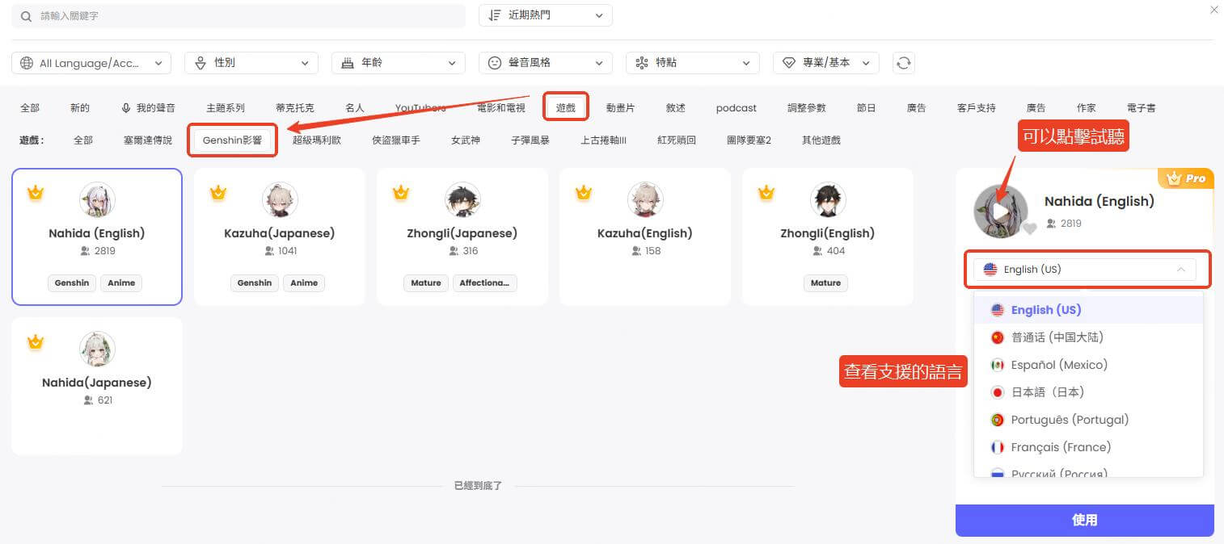
Task: Open the 聲音風格 voice style dropdown
Action: [x=546, y=63]
